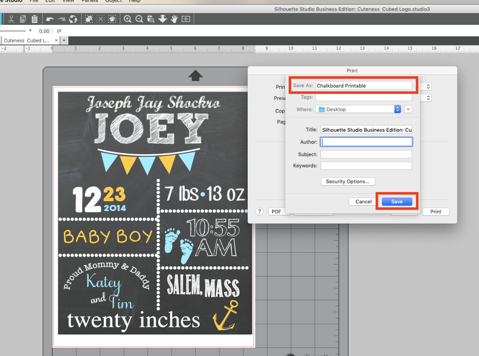The width and height of the screenshot is (479, 356).
Task: Zoom out with the magnifier minus icon
Action: pyautogui.click(x=139, y=19)
